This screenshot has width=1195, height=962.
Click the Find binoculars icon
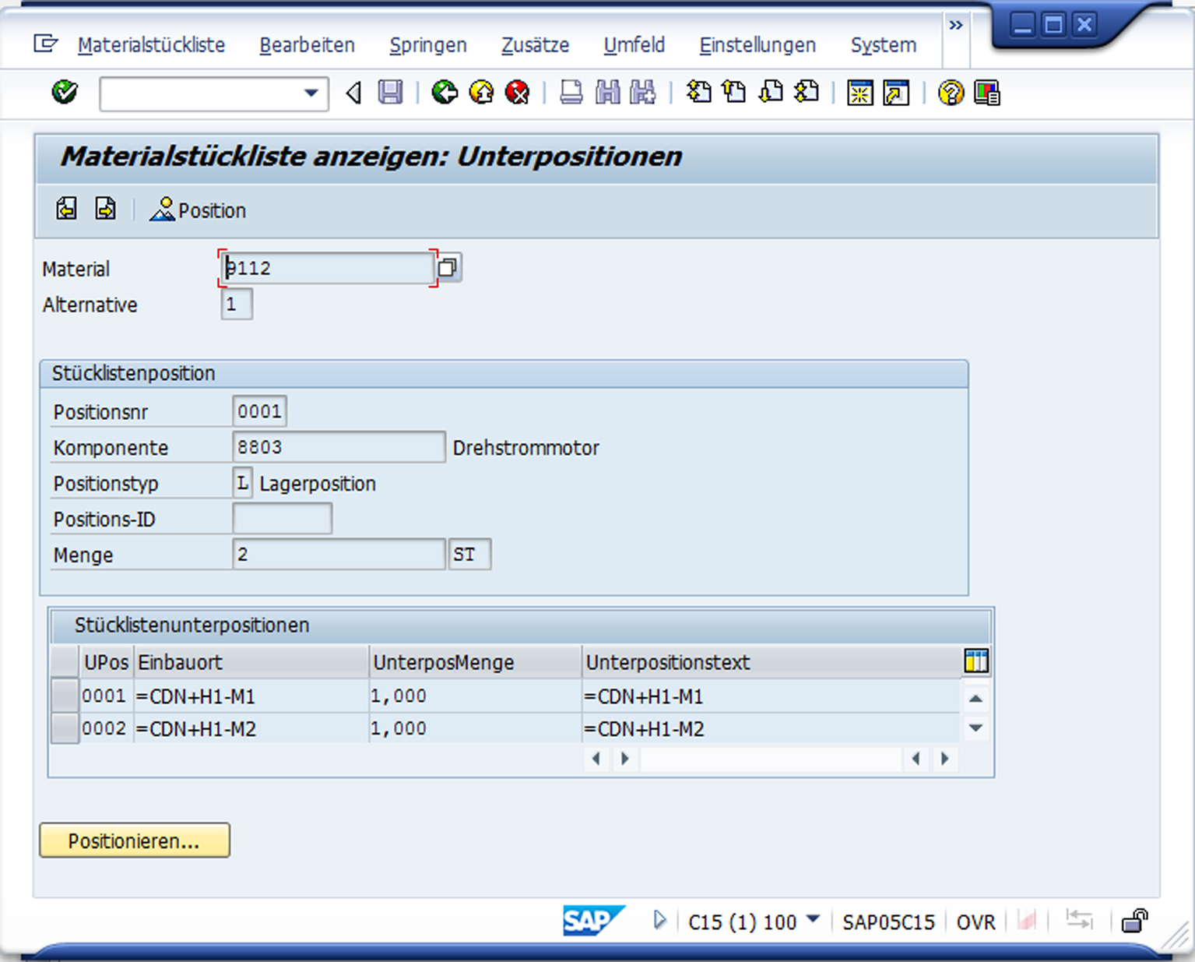[607, 93]
